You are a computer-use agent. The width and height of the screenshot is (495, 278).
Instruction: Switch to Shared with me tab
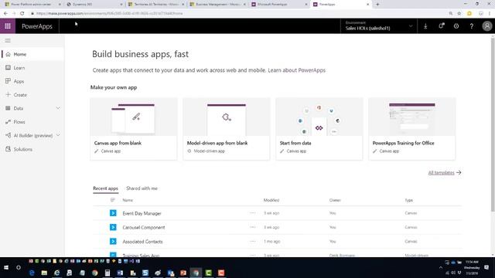click(x=142, y=188)
